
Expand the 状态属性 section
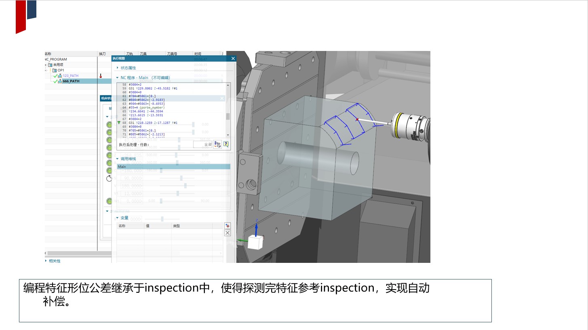coord(117,68)
